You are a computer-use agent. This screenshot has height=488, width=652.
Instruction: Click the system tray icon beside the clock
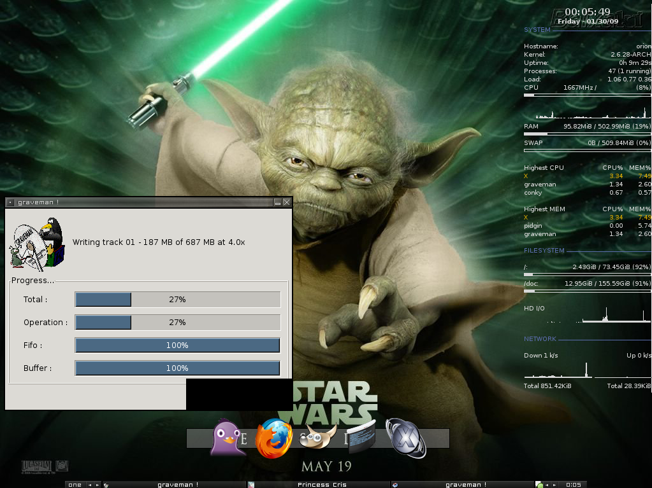pos(539,485)
